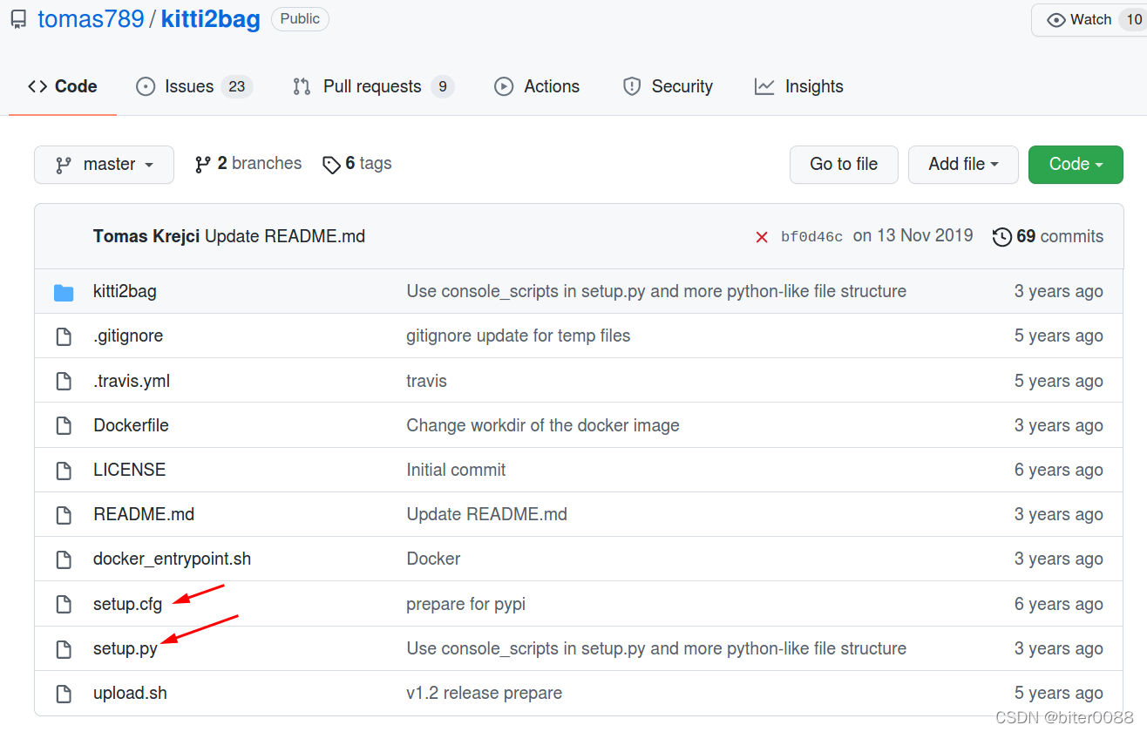Image resolution: width=1147 pixels, height=732 pixels.
Task: Open the 'Docker' commit message
Action: [433, 559]
